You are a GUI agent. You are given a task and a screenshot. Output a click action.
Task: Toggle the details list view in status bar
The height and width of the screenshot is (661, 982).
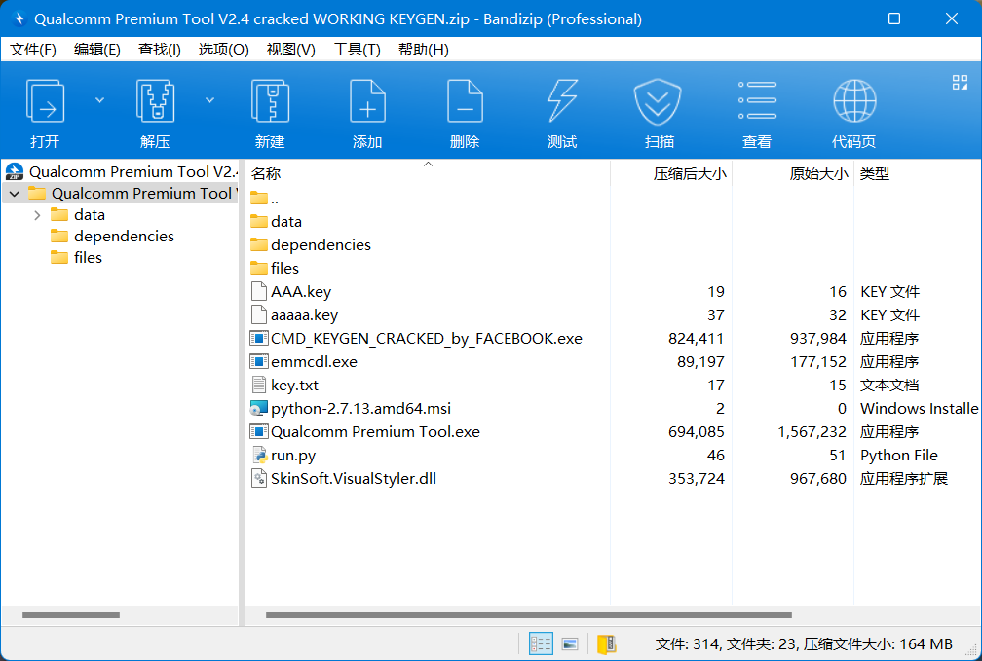[541, 643]
